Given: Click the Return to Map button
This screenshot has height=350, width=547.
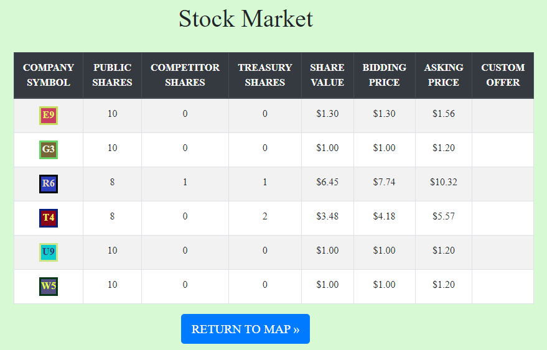Looking at the screenshot, I should pyautogui.click(x=245, y=329).
